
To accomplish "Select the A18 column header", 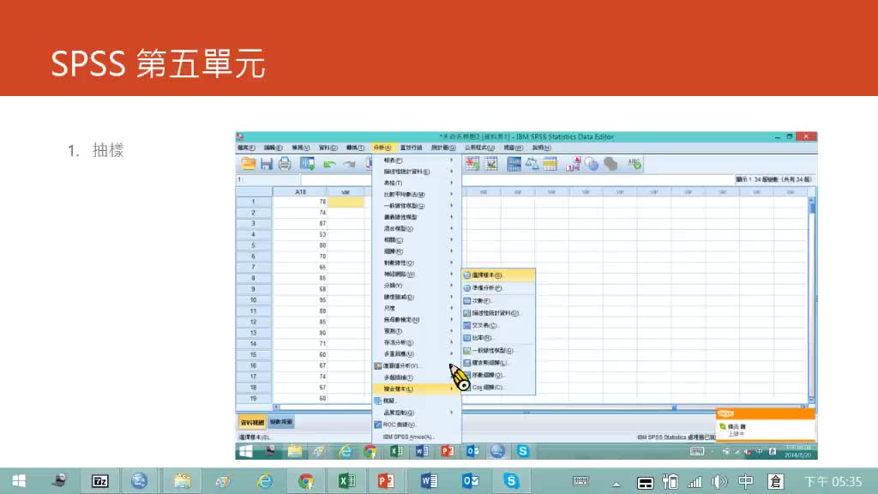I will [x=301, y=192].
